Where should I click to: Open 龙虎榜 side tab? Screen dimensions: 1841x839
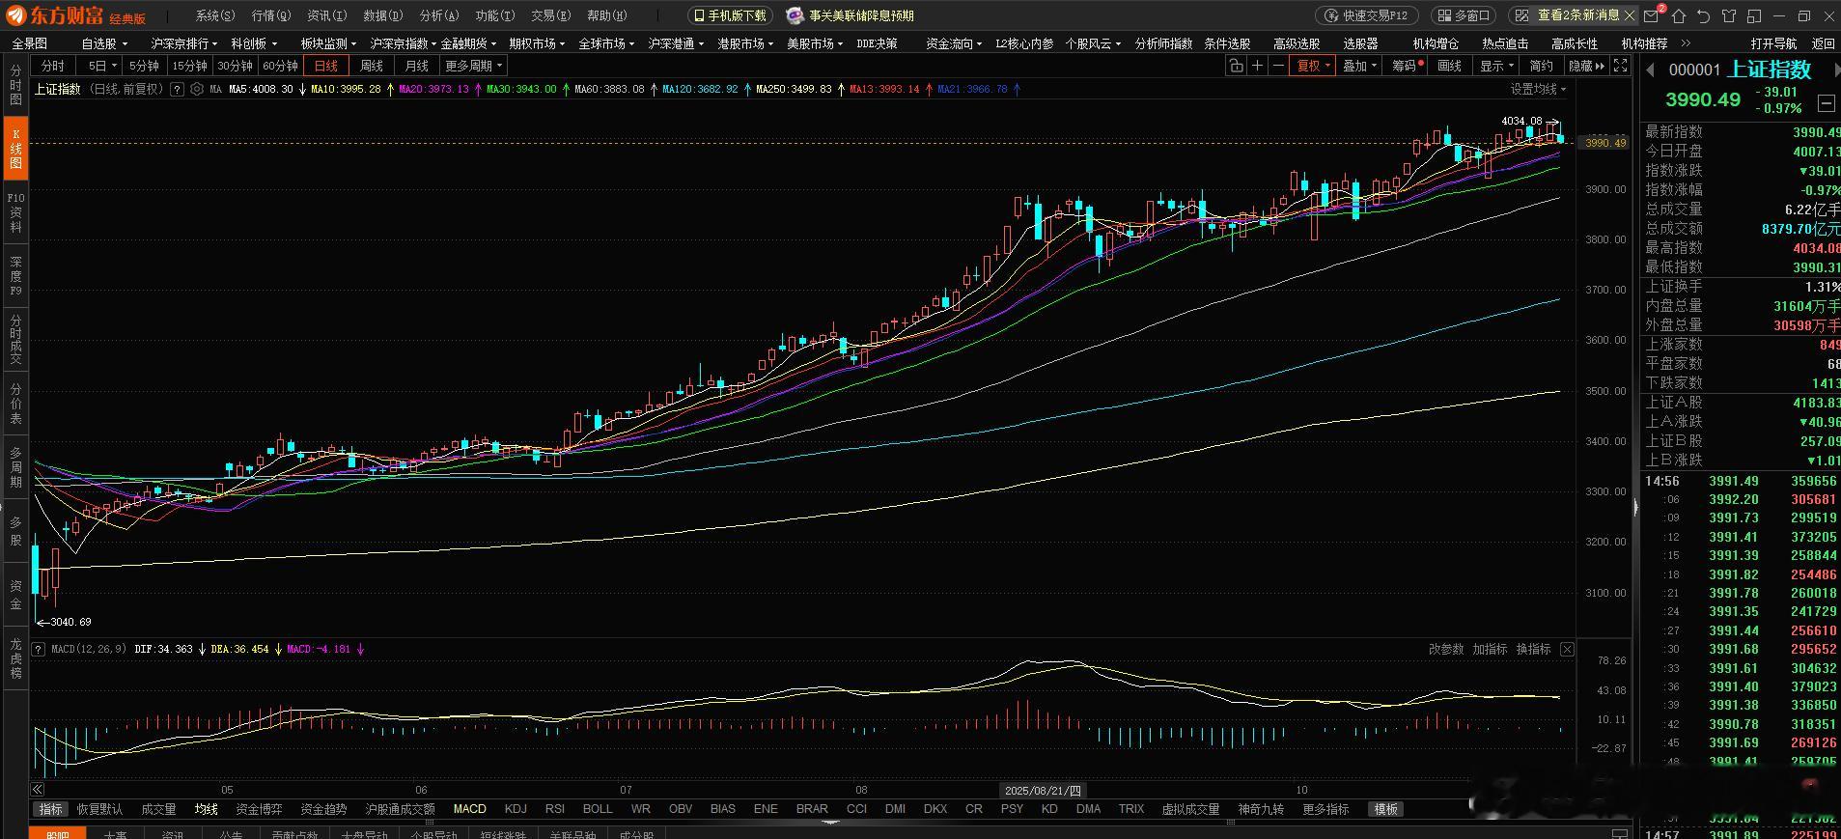(15, 658)
